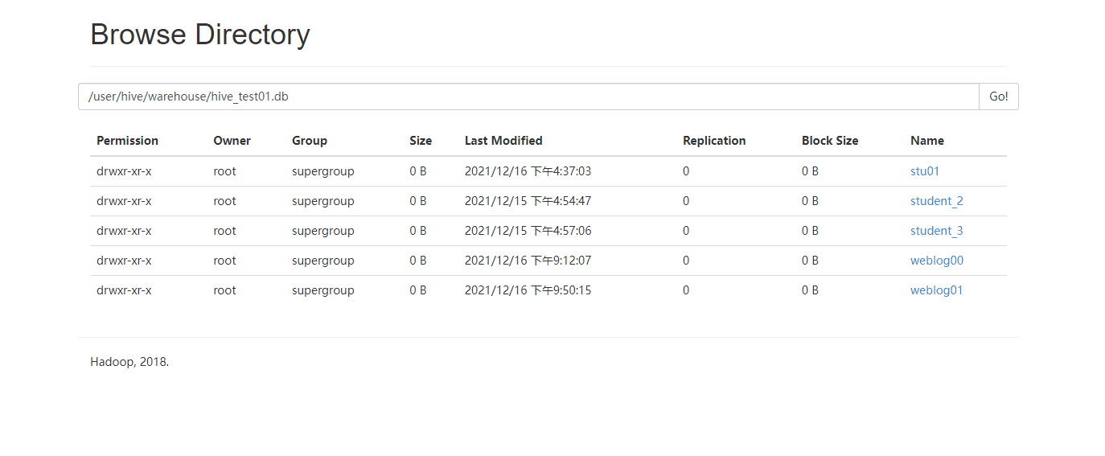This screenshot has width=1105, height=456.
Task: Click the Group column header
Action: pyautogui.click(x=310, y=141)
